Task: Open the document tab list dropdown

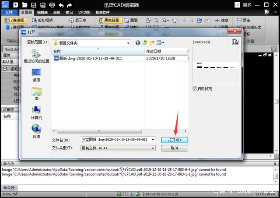Action: [x=274, y=49]
